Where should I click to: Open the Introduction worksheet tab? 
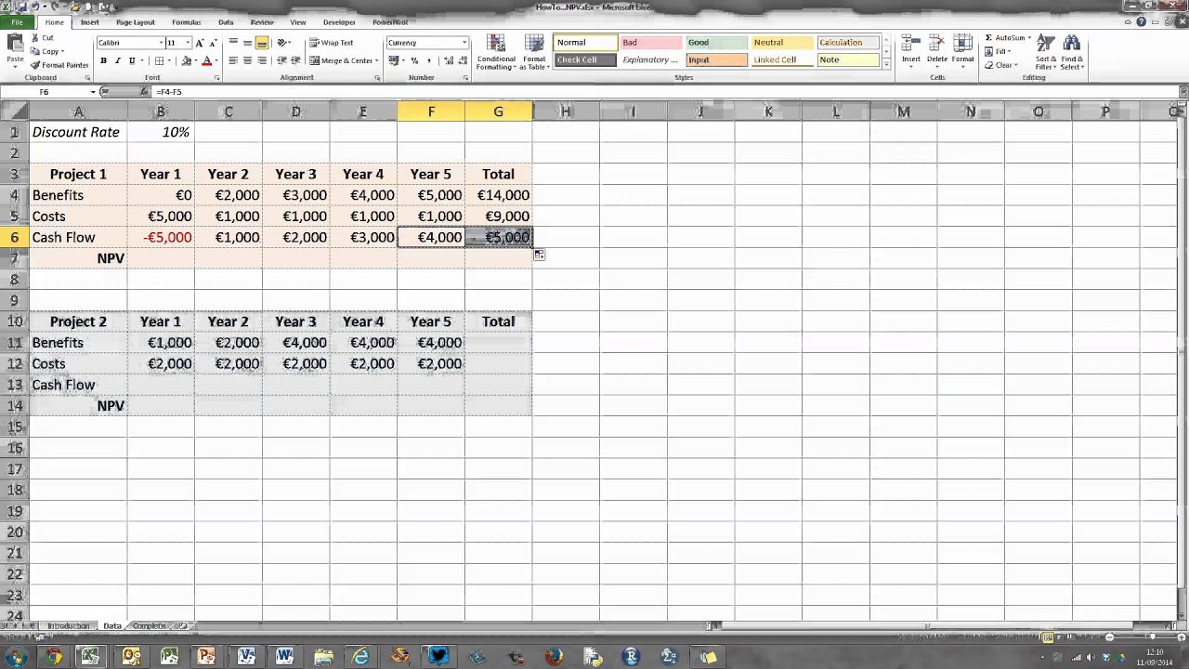click(x=68, y=626)
